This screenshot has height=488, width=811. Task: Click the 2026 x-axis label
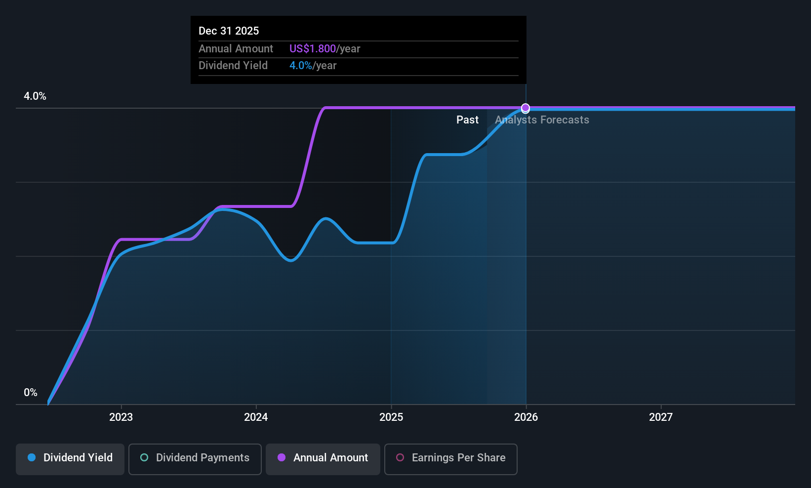[x=526, y=417]
